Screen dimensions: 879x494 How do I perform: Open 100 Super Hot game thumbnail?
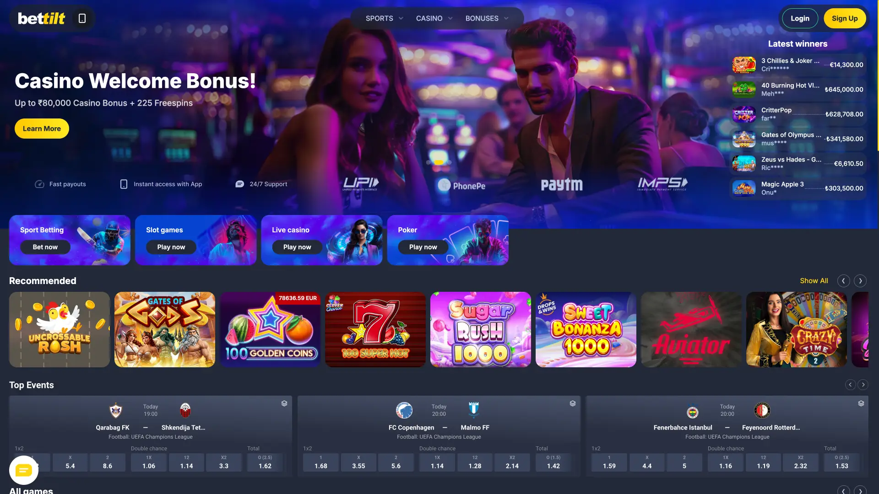click(x=375, y=329)
